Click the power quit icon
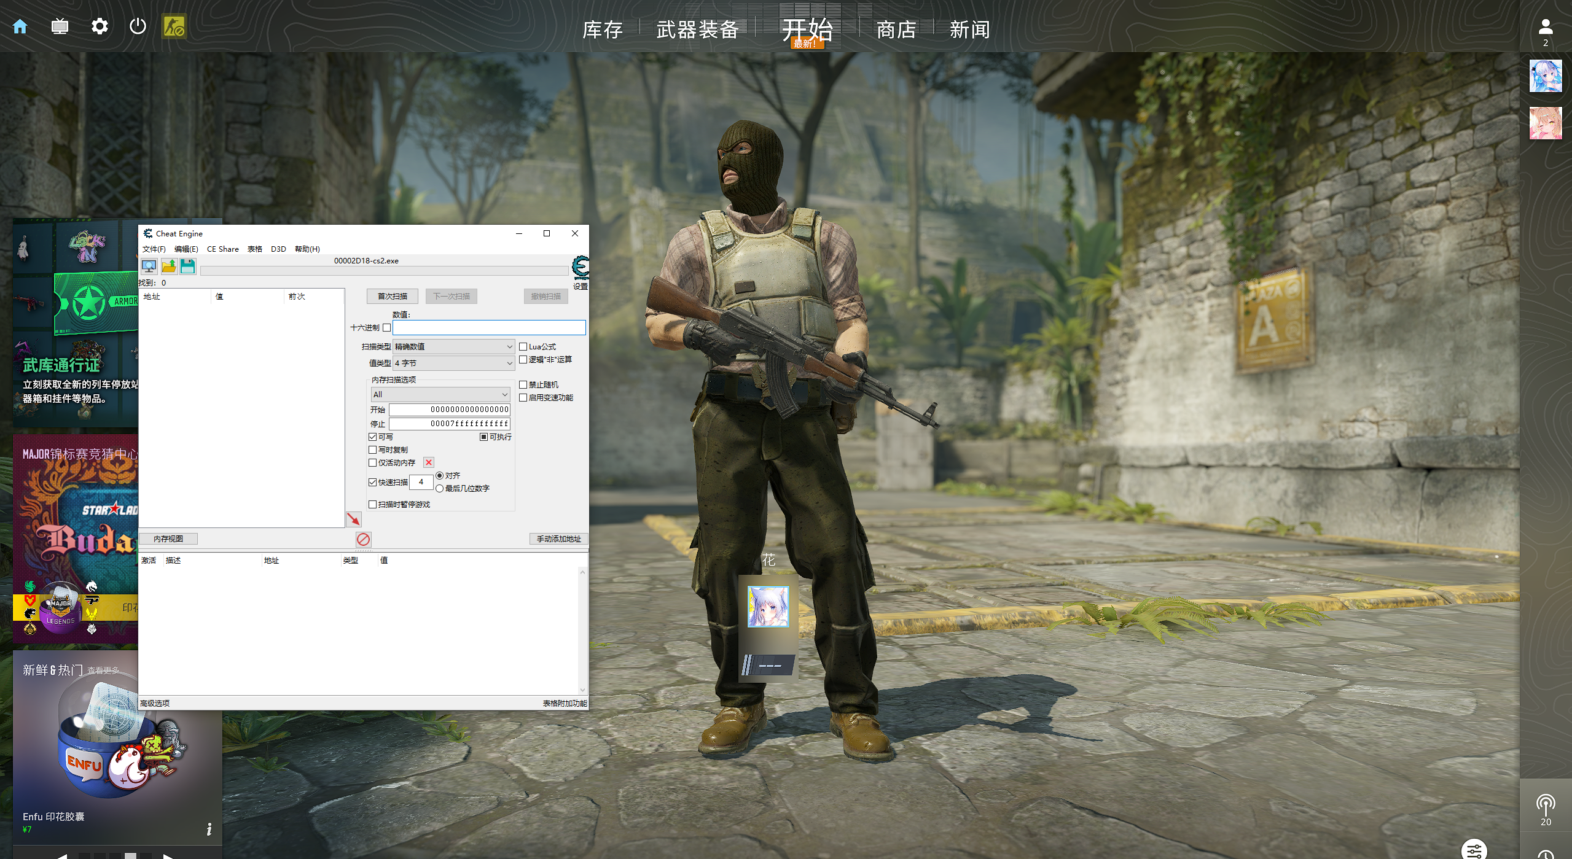Image resolution: width=1572 pixels, height=859 pixels. click(x=138, y=26)
